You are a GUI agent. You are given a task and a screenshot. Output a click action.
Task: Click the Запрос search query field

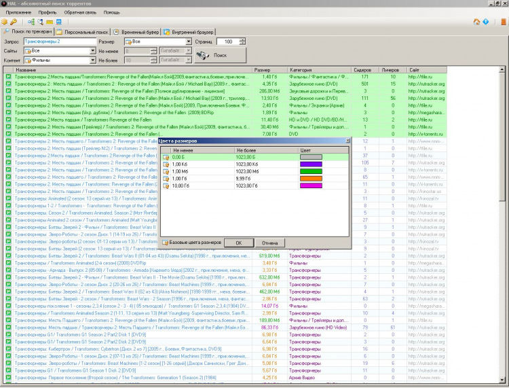coord(60,41)
